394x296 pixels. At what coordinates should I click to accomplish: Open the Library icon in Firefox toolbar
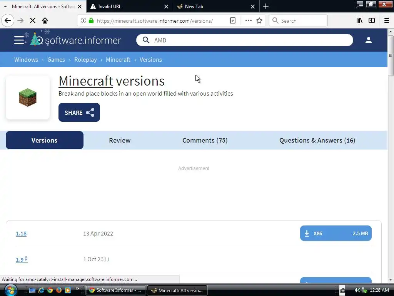click(359, 20)
